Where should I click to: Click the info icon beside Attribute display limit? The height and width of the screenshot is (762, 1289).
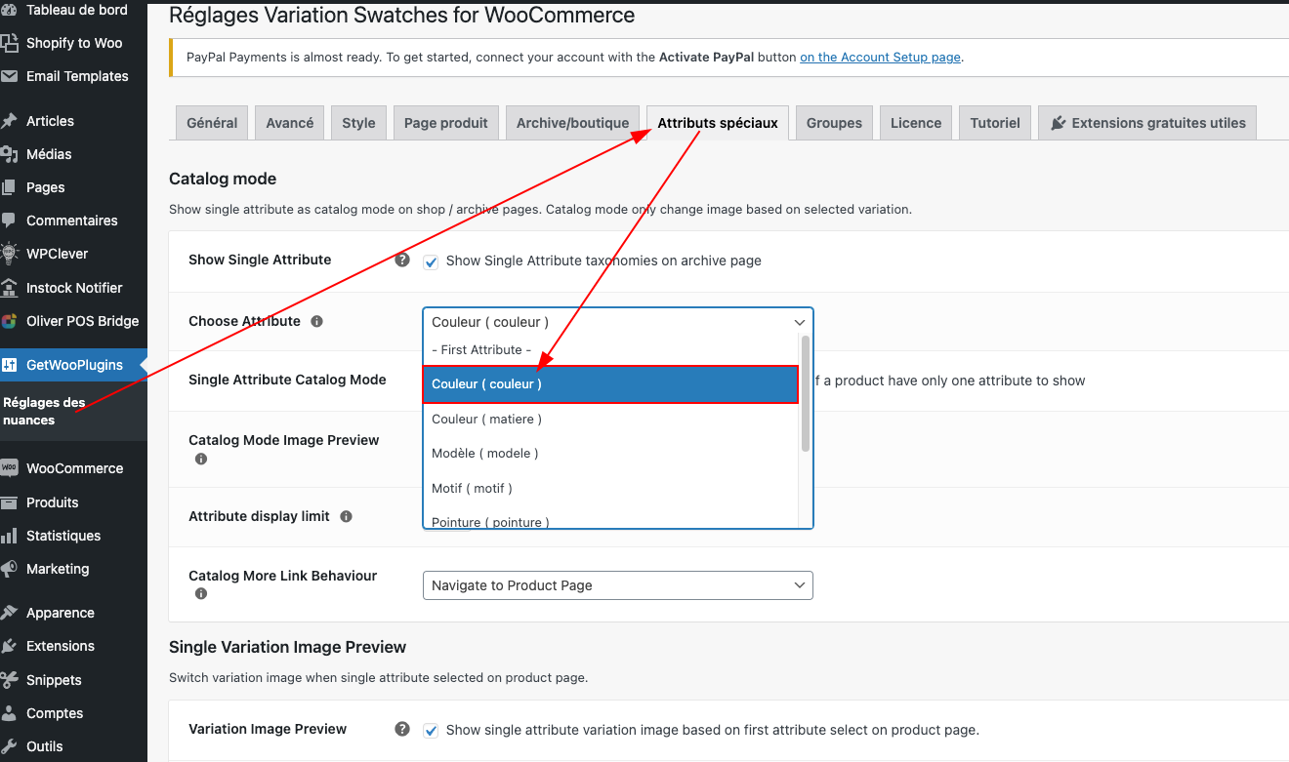click(x=346, y=516)
